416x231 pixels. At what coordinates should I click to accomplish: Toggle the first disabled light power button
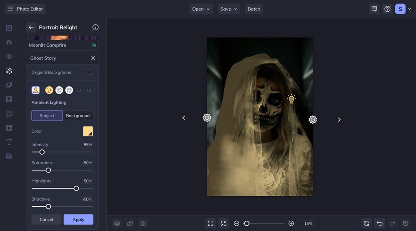click(79, 90)
